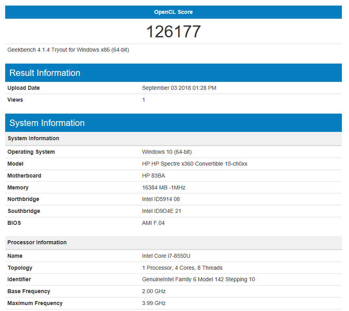Click the "Maximum Frequency" label

click(35, 303)
